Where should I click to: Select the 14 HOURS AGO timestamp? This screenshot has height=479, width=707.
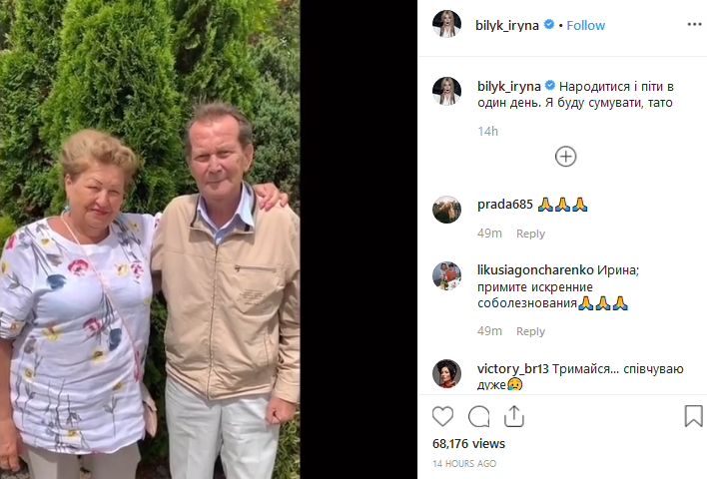(x=464, y=463)
